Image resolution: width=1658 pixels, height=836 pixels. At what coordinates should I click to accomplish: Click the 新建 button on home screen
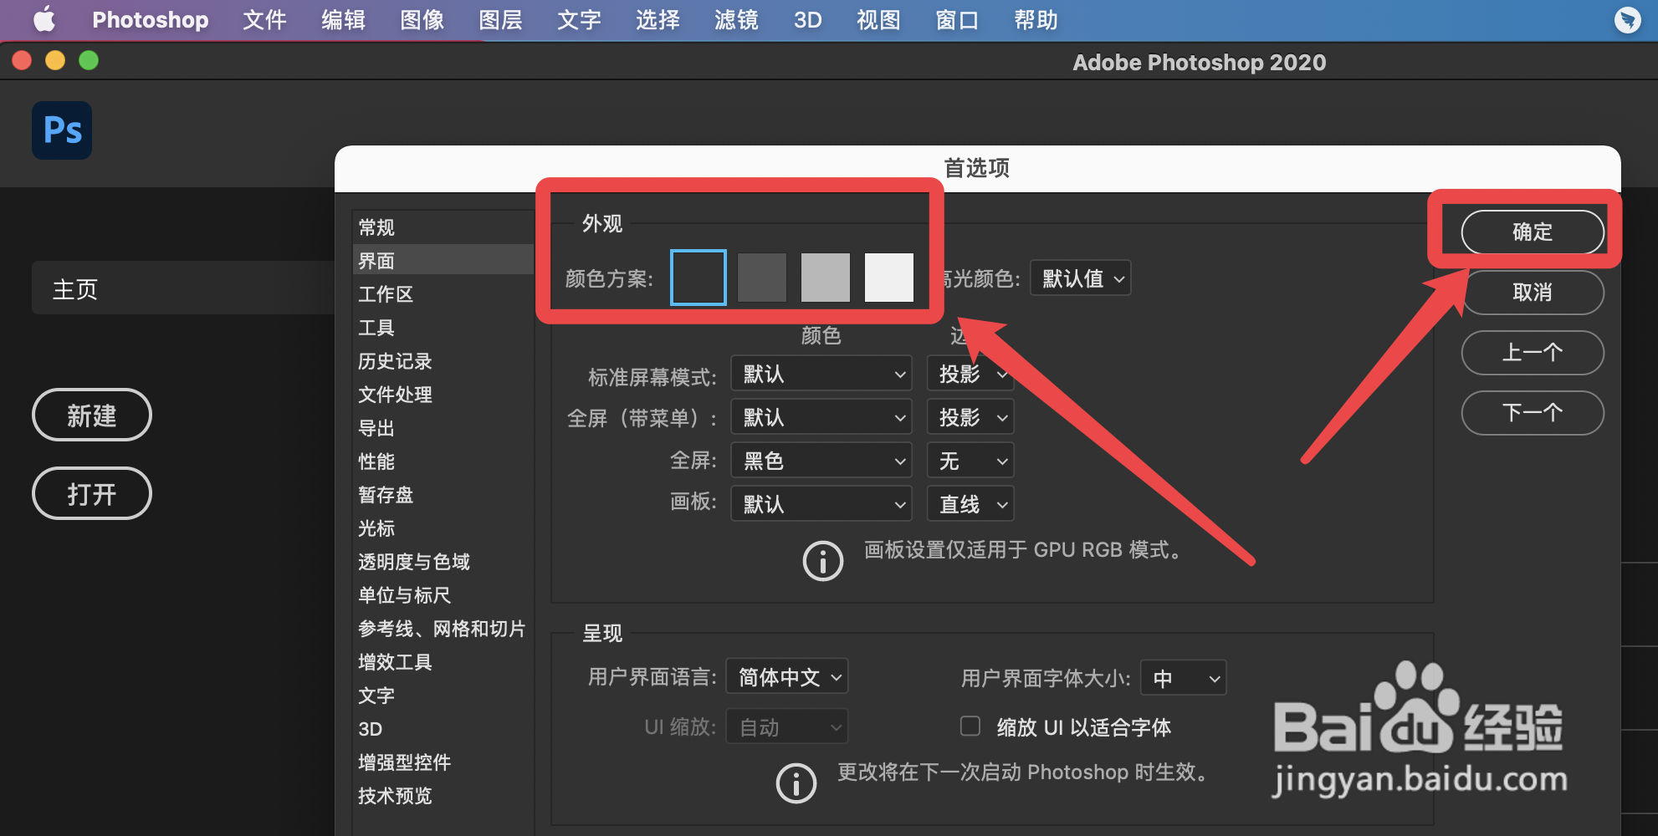coord(92,415)
